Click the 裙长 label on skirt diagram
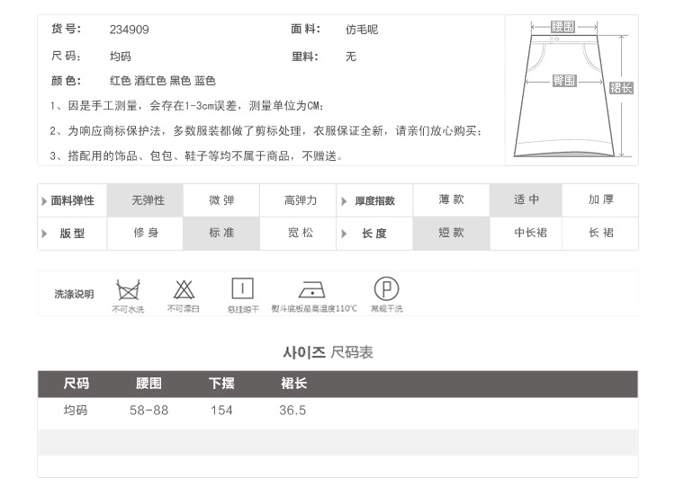This screenshot has height=504, width=675. 621,88
